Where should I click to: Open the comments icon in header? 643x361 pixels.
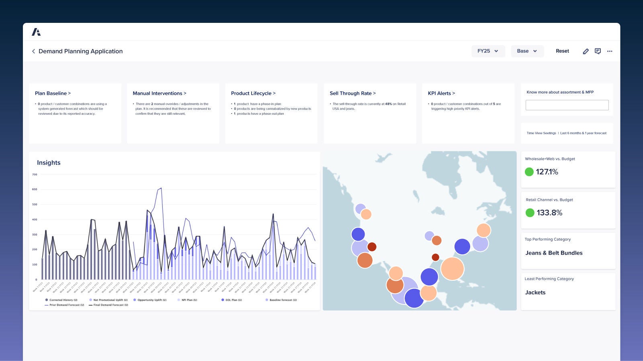[598, 51]
